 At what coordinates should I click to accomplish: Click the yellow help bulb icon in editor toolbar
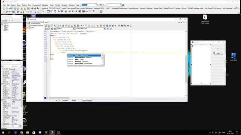tap(131, 26)
